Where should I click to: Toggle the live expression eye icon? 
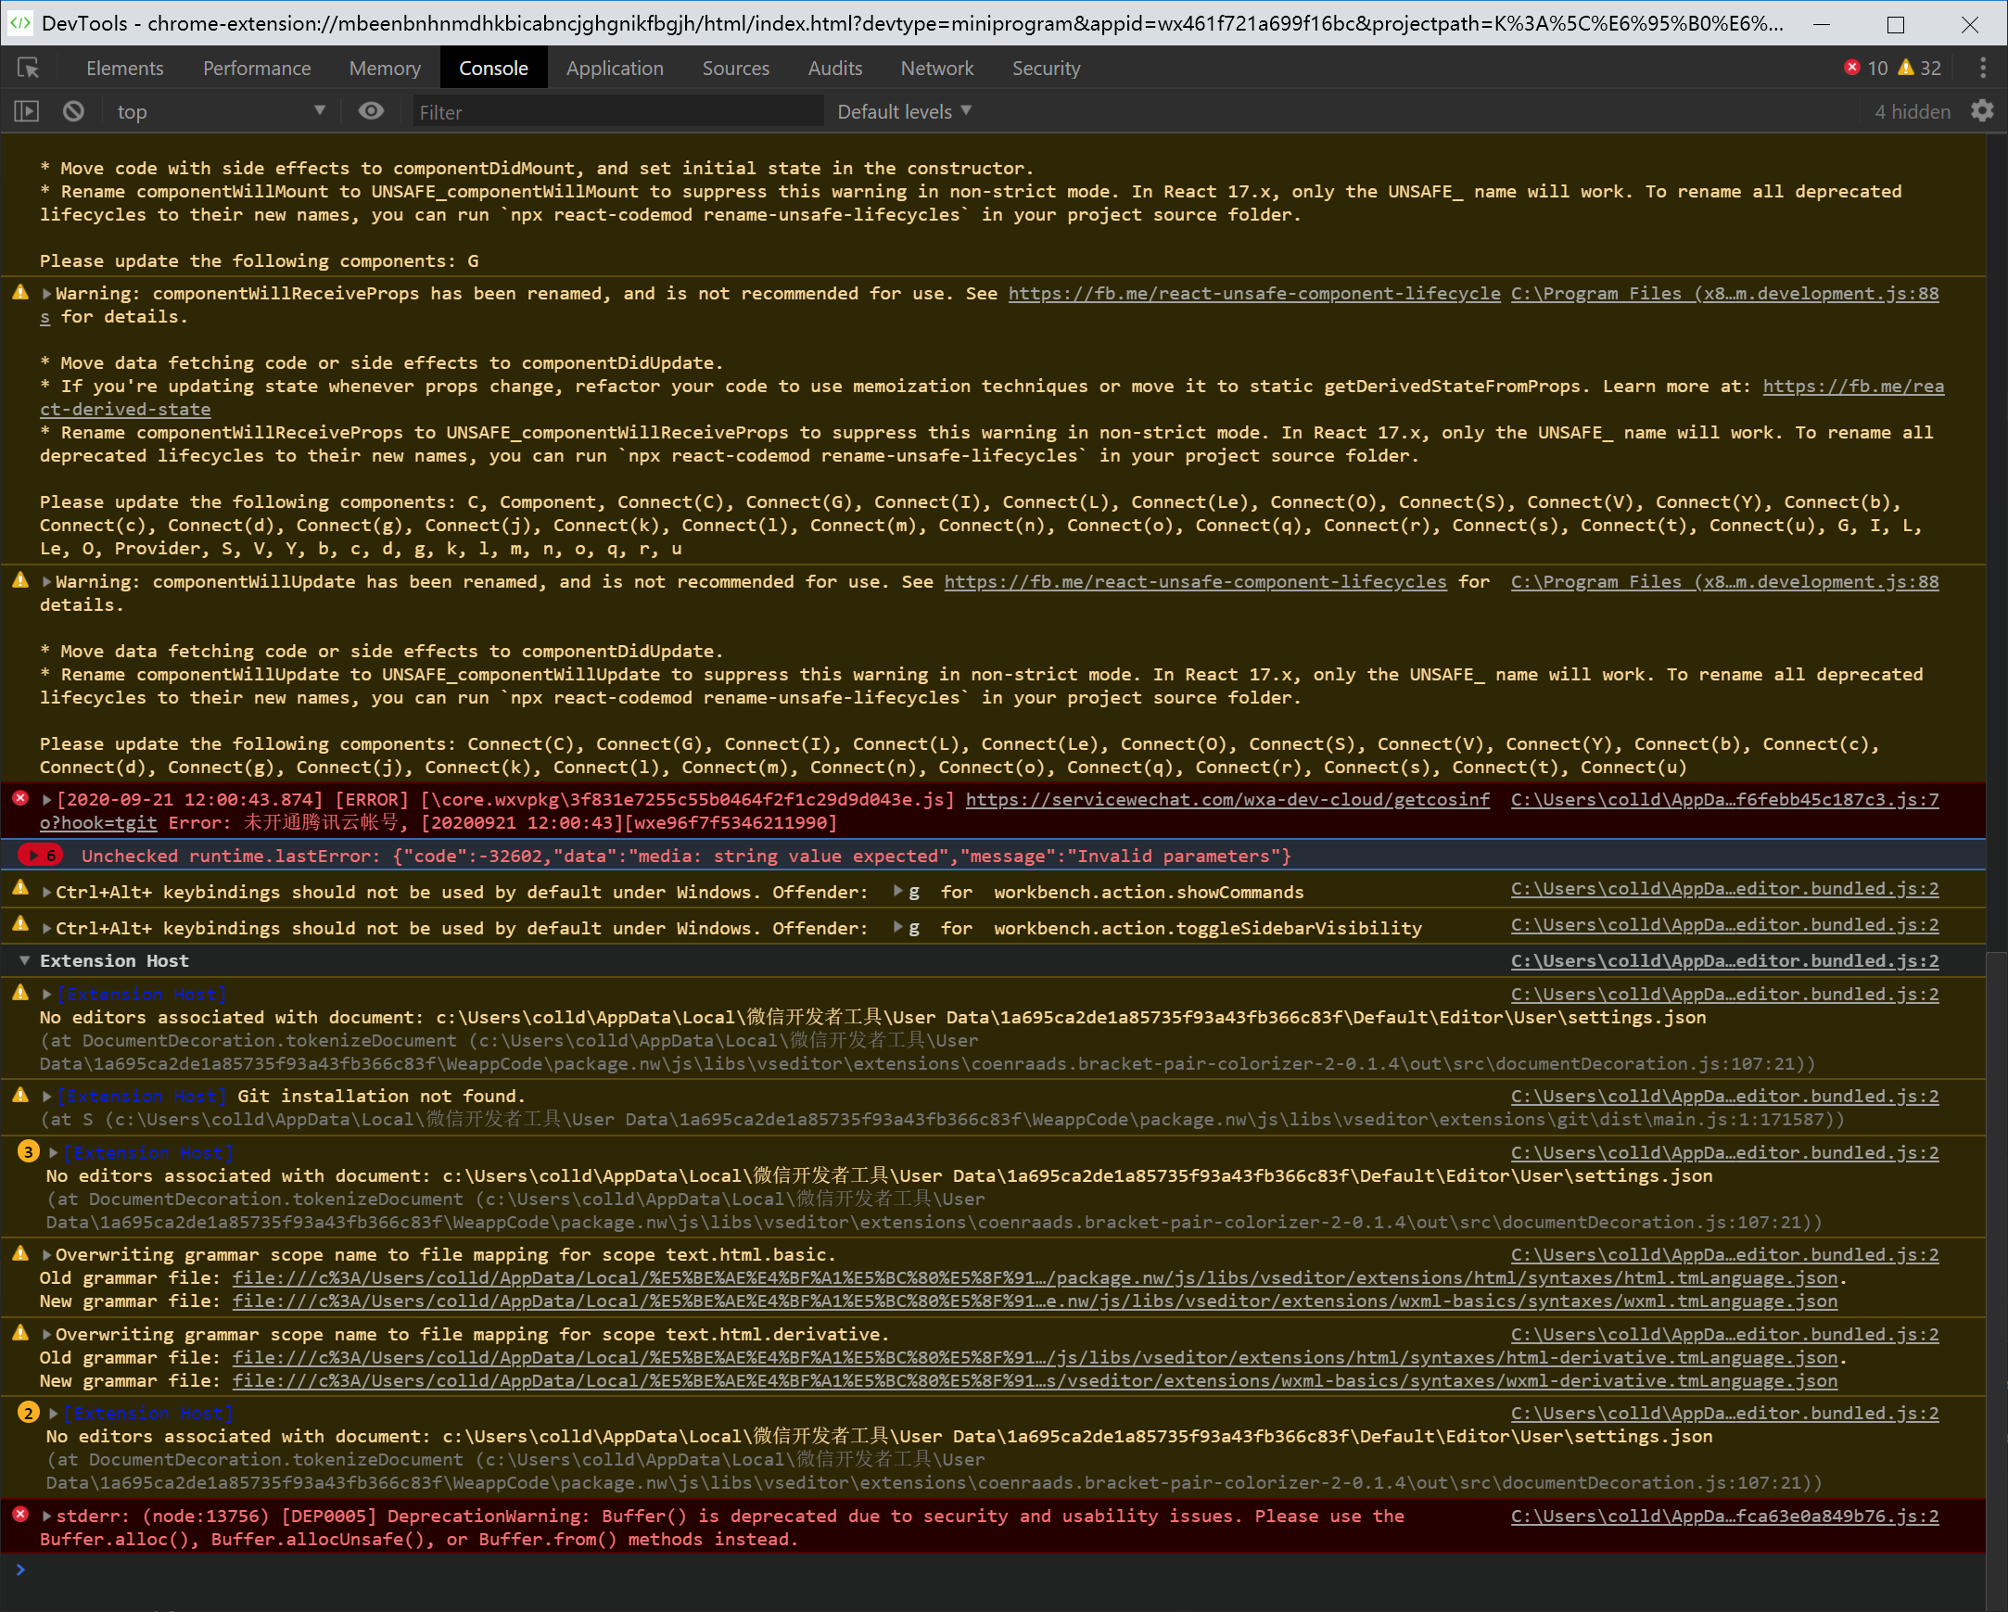(371, 112)
